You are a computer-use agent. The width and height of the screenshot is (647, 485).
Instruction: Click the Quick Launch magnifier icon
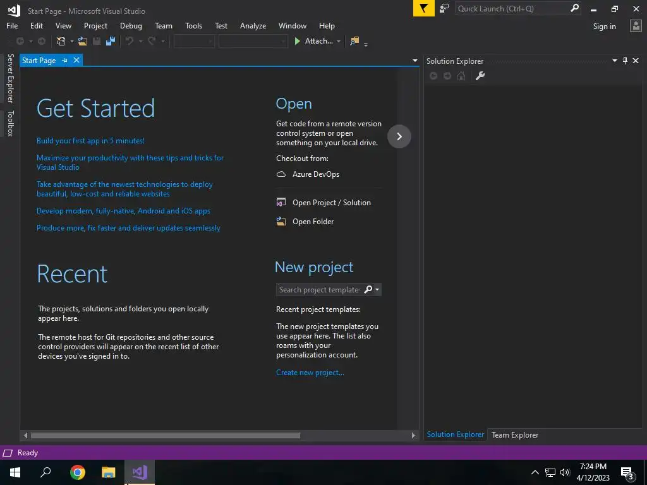coord(574,8)
